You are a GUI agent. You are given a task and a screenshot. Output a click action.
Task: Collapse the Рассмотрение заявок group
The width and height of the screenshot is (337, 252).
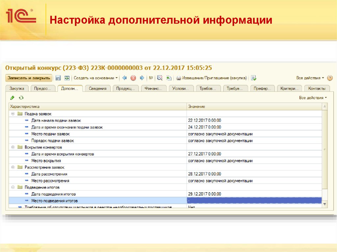tap(13, 167)
